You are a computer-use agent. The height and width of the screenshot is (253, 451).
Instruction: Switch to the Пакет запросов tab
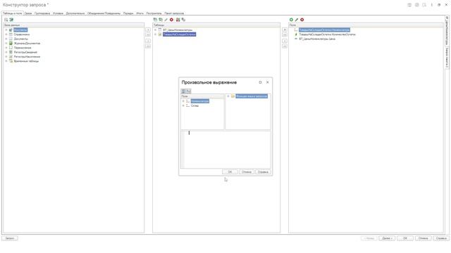click(x=174, y=13)
